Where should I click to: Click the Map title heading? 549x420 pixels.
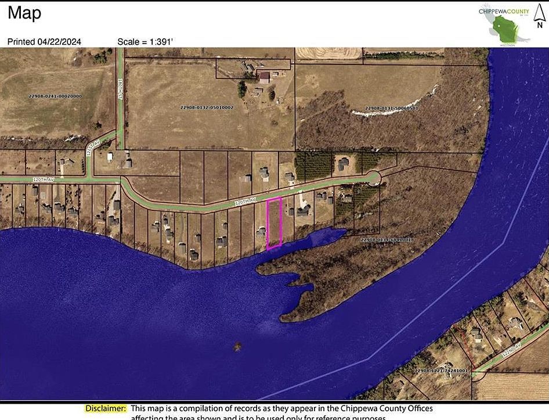(x=23, y=13)
